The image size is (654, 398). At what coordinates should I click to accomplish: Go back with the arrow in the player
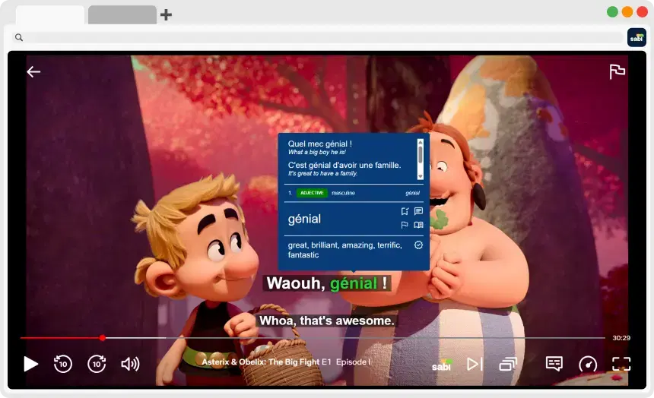tap(33, 71)
